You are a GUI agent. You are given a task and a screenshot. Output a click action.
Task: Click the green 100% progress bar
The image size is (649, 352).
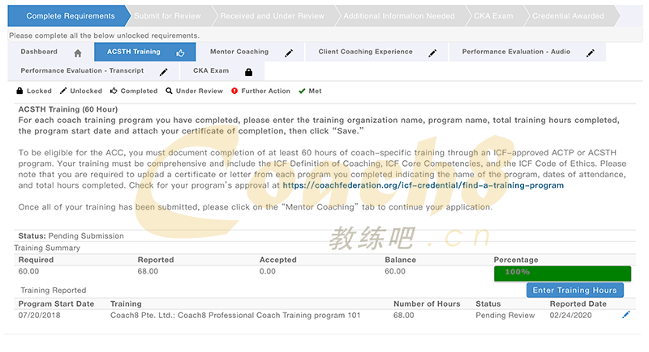click(562, 272)
